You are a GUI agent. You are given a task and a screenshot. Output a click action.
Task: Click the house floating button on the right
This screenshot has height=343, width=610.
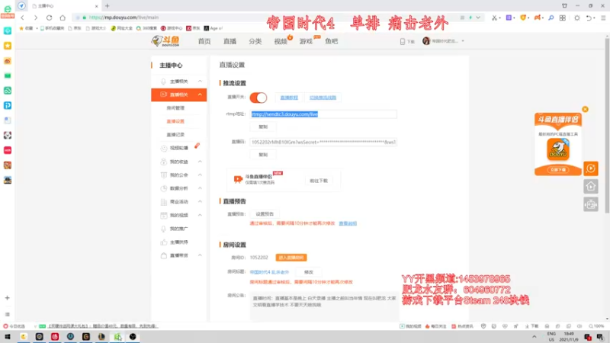[590, 187]
